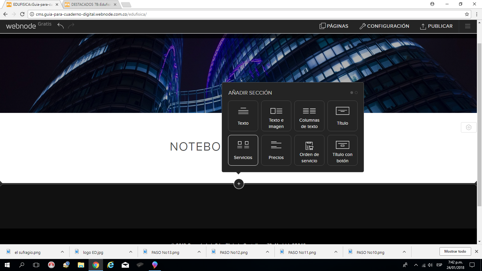
Task: Open section settings gear icon
Action: click(x=469, y=127)
